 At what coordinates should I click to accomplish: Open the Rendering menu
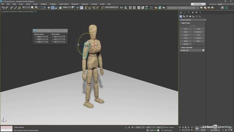pyautogui.click(x=75, y=4)
